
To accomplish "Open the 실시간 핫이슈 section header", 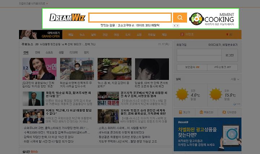I will pyautogui.click(x=30, y=152).
